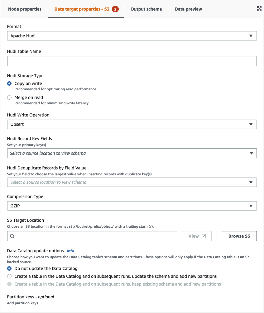This screenshot has width=264, height=313.
Task: Open the Info link for Data Catalog options
Action: 70,251
